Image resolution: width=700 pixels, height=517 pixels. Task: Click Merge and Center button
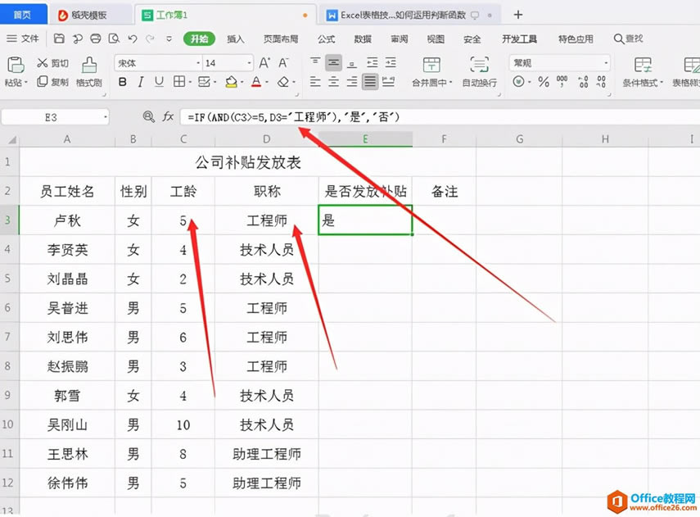click(x=431, y=71)
